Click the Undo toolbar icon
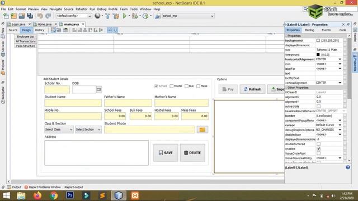The image size is (358, 201). 40,16
